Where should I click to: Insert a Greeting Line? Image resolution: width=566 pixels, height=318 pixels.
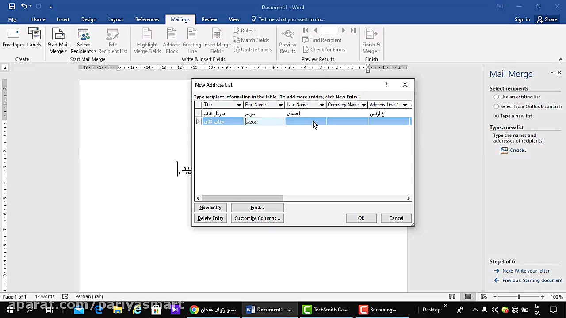tap(191, 41)
